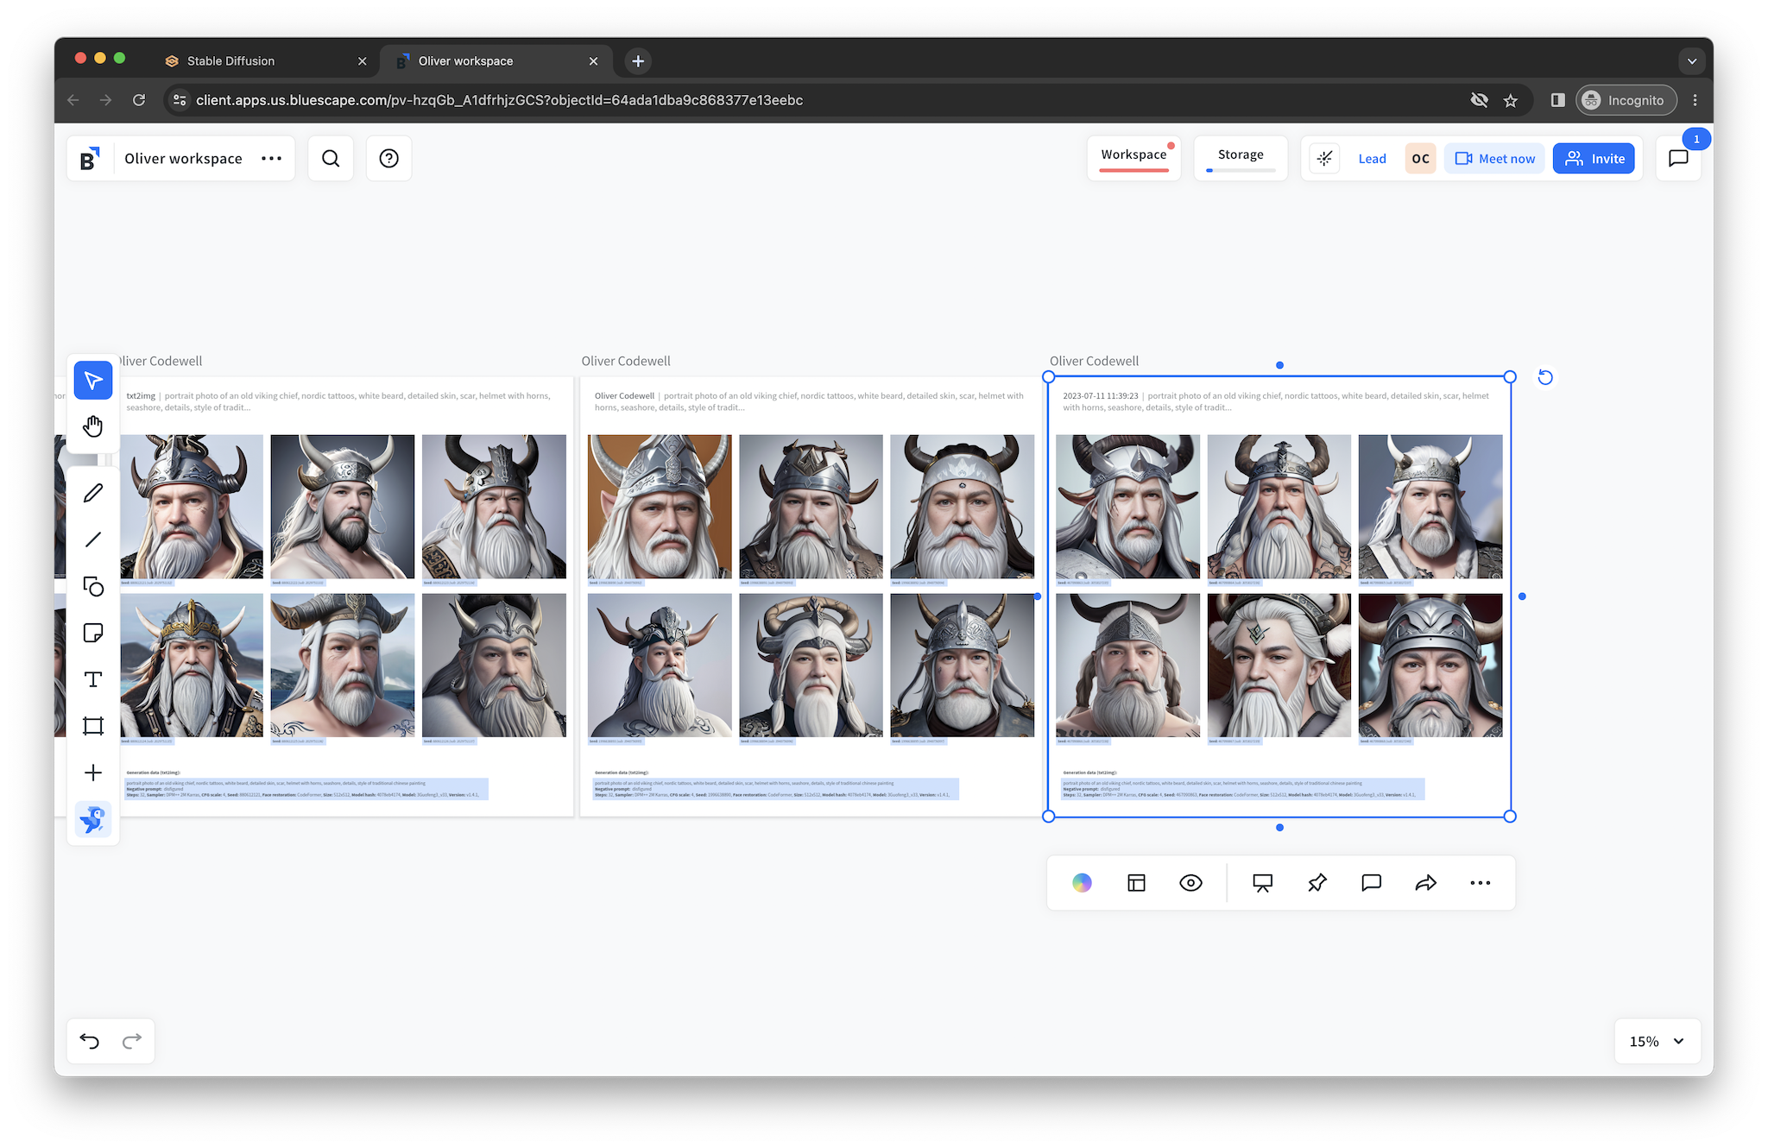Viewport: 1768px width, 1148px height.
Task: Select the Hand pan tool
Action: (93, 426)
